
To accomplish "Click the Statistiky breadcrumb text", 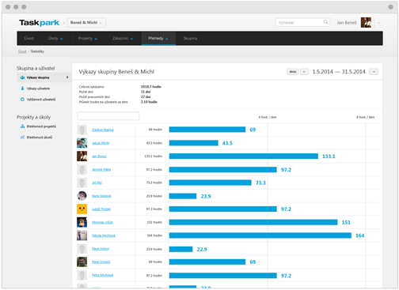I will (37, 51).
